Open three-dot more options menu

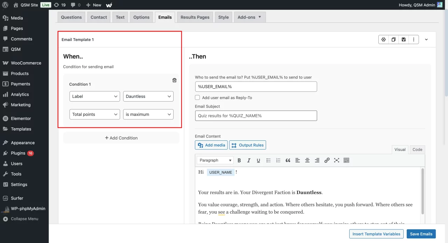click(414, 40)
